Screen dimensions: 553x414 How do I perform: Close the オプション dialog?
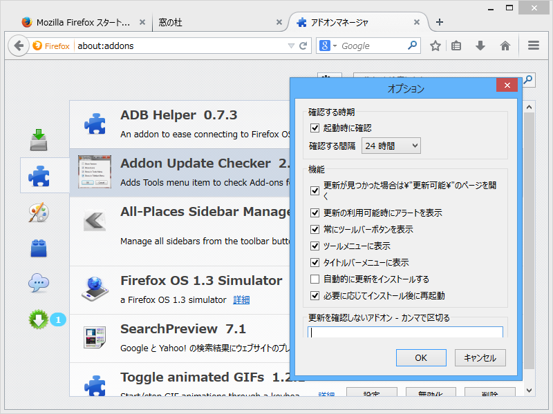[x=507, y=85]
